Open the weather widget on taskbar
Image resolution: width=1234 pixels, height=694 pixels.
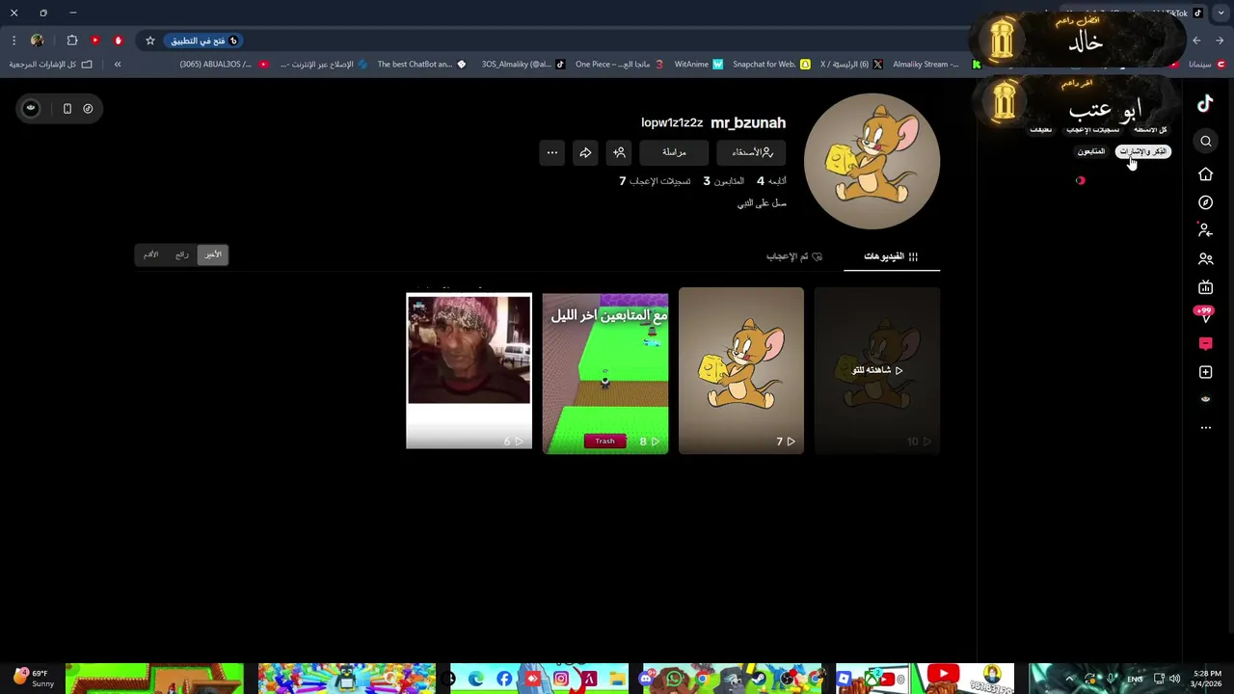click(x=32, y=679)
